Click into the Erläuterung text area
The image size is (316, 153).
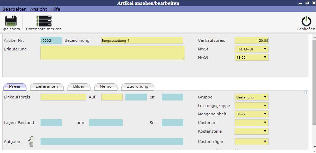tap(112, 53)
